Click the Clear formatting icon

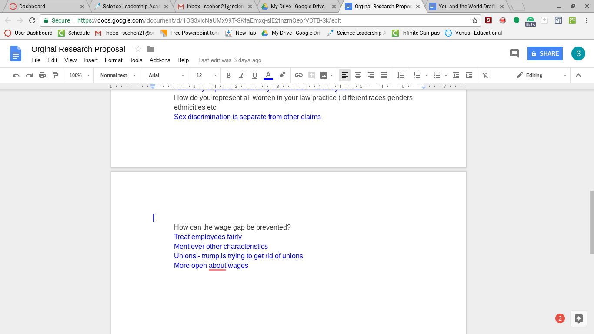pyautogui.click(x=486, y=75)
